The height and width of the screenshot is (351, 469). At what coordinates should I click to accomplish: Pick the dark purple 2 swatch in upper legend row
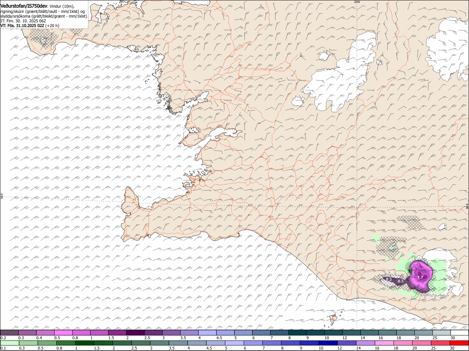[135, 333]
